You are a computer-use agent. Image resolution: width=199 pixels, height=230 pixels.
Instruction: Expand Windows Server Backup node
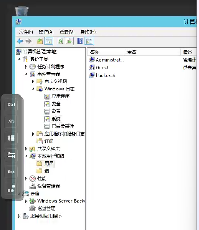(26, 201)
